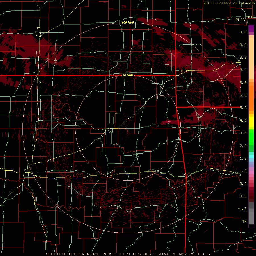Pick the gray segment of the color bar
Image resolution: width=256 pixels, height=256 pixels.
click(251, 213)
